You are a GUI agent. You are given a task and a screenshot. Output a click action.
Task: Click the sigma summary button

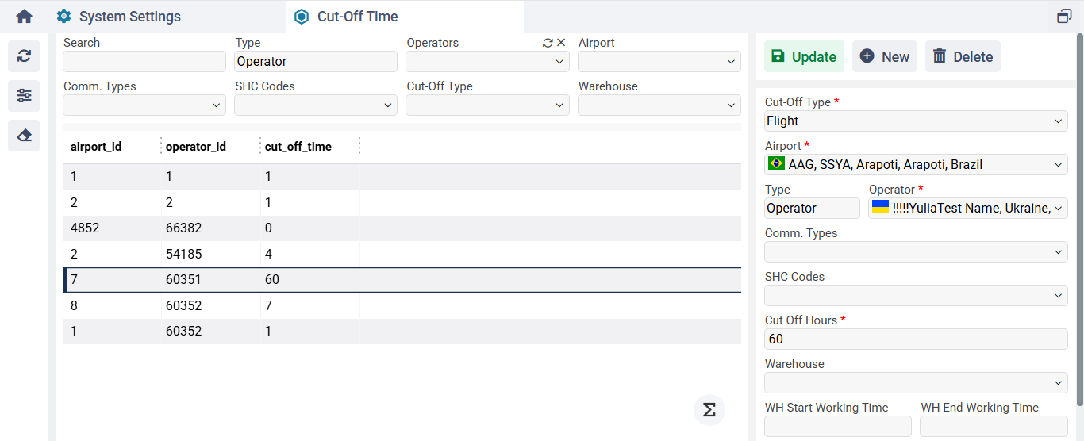click(709, 409)
